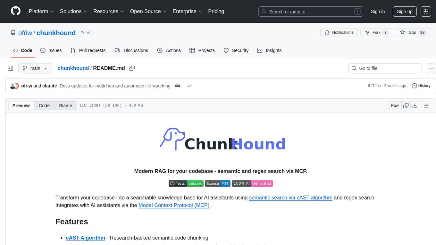Expand the file tree side panel
This screenshot has width=436, height=245.
[x=11, y=68]
